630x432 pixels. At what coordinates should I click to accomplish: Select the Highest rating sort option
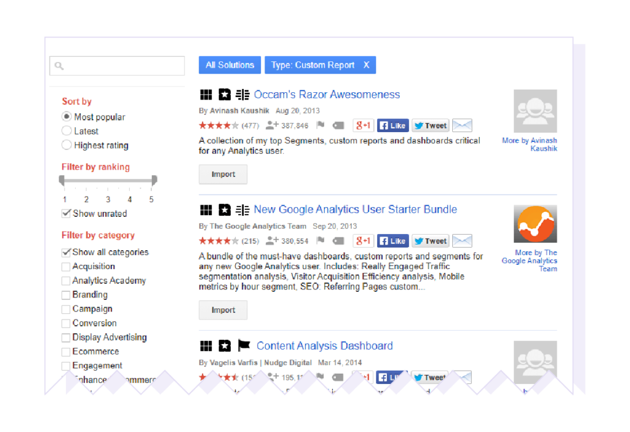66,145
